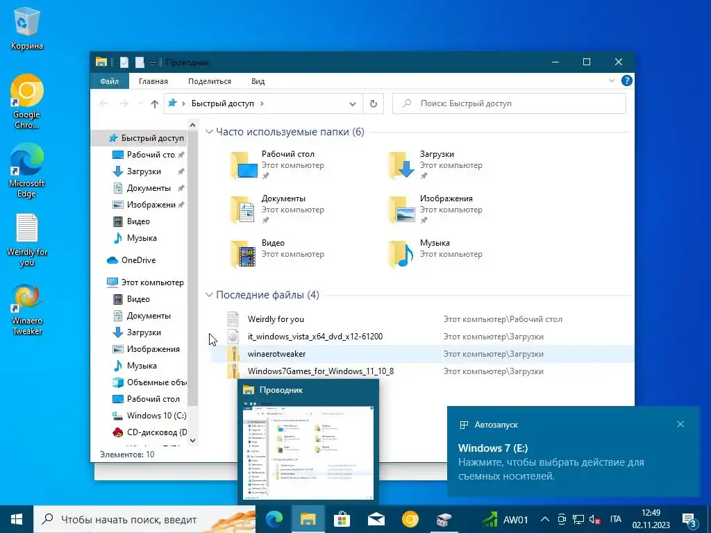Select Быстрый доступ in navigation pane

click(140, 138)
